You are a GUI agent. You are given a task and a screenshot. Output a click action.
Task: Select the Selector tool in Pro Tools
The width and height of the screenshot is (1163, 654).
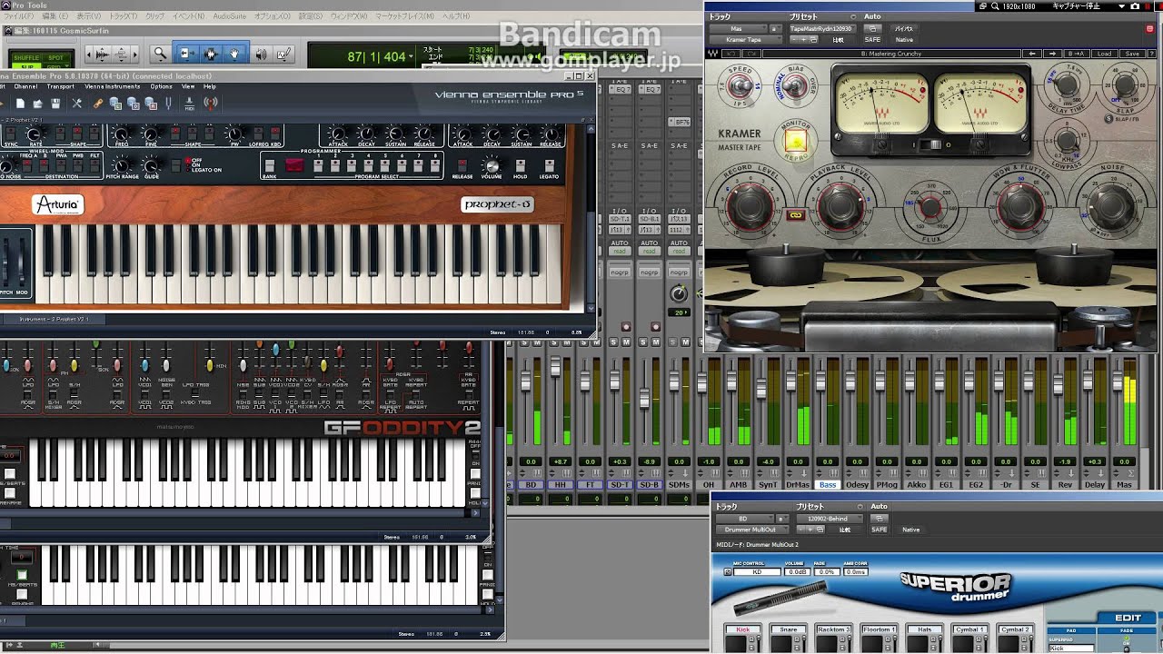[210, 54]
